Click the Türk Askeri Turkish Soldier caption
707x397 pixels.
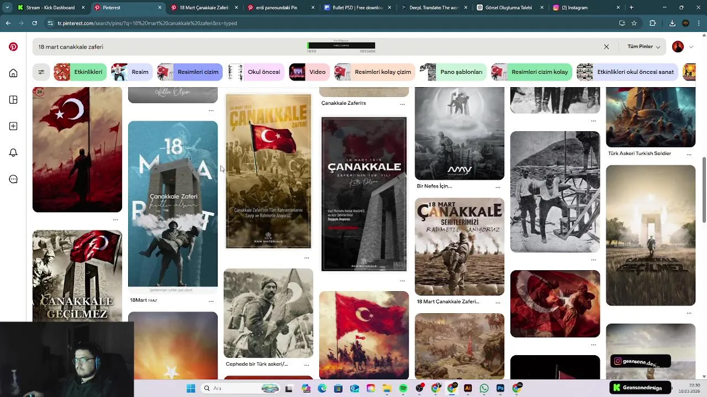pyautogui.click(x=640, y=153)
